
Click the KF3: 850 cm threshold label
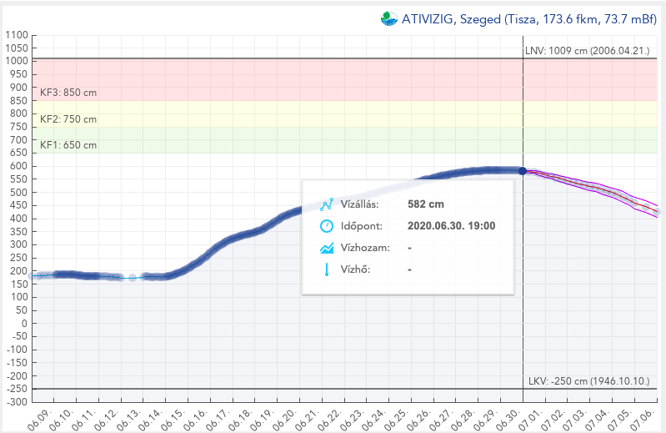pos(68,93)
